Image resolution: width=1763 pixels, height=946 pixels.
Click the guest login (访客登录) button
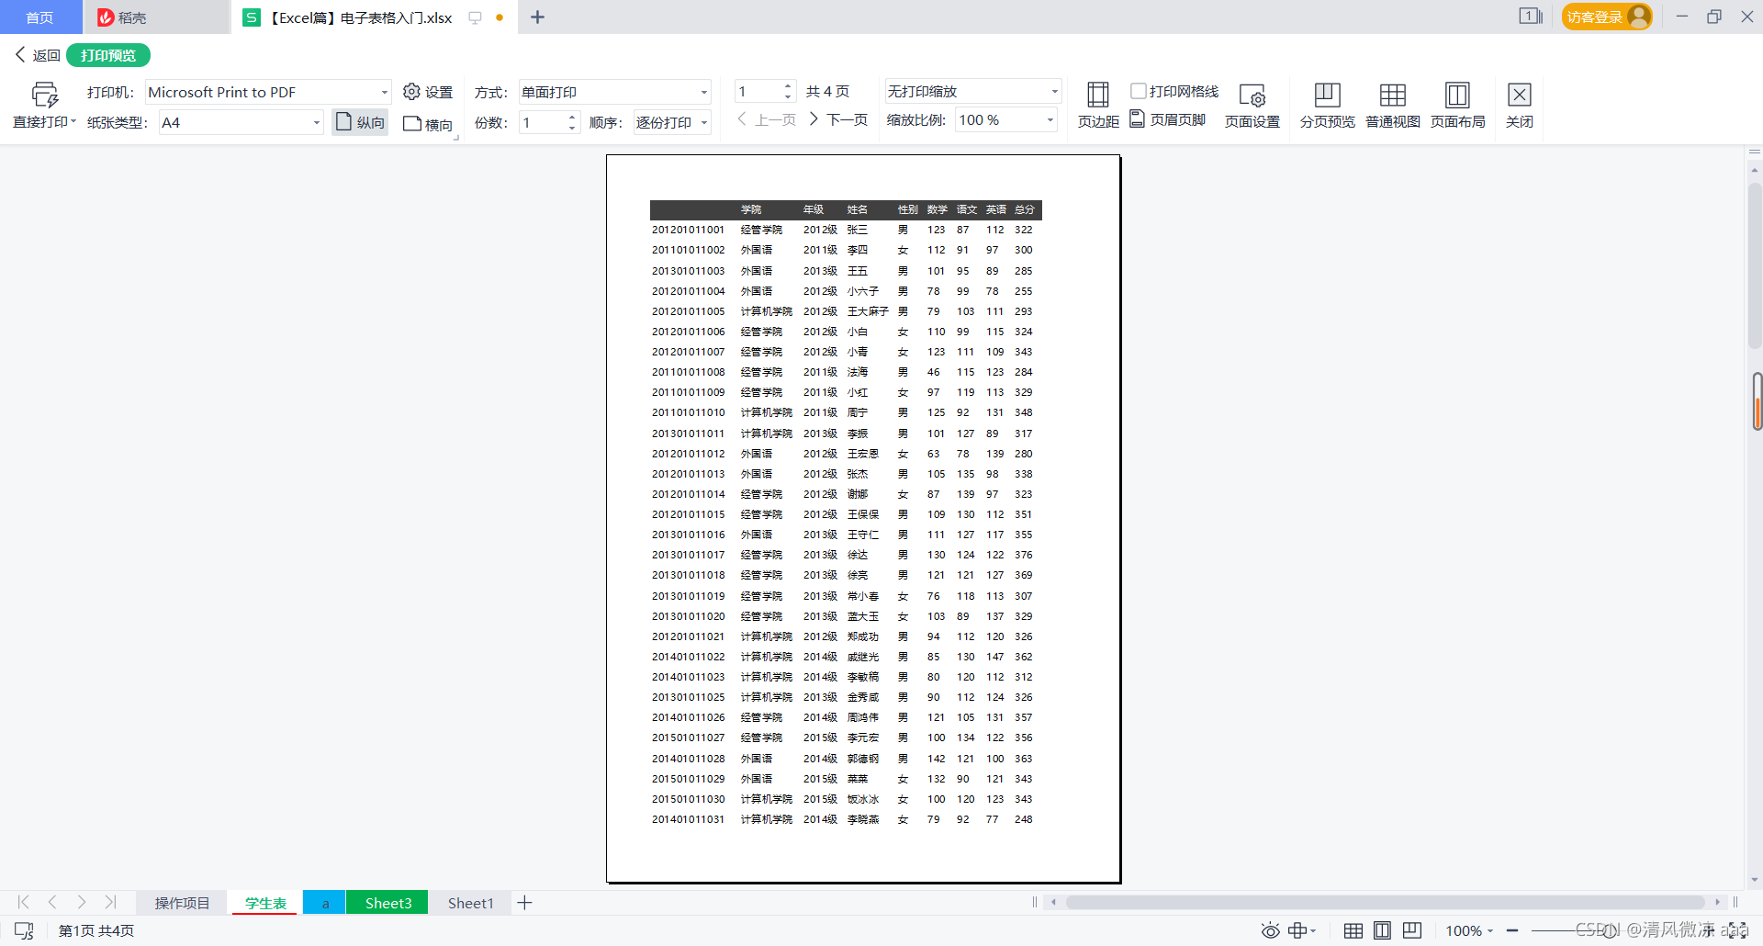tap(1606, 17)
